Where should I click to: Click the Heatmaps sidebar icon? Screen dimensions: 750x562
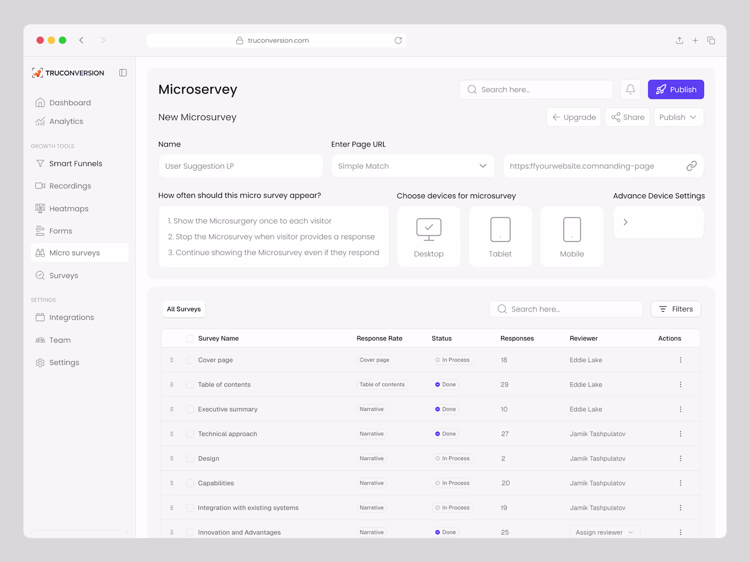tap(40, 208)
